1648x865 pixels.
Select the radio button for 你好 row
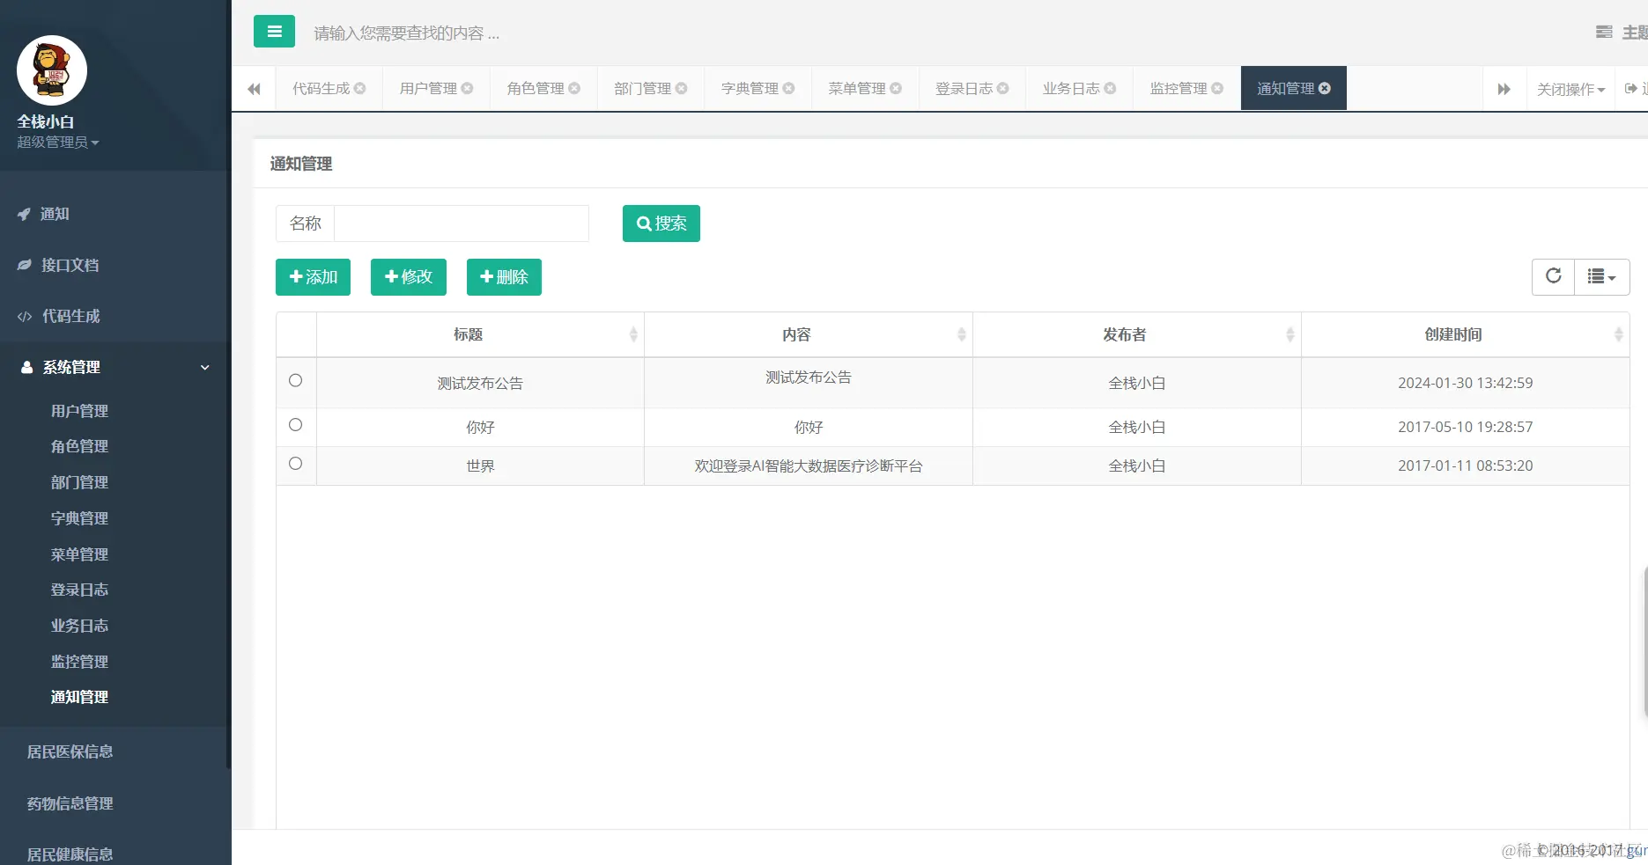point(296,424)
